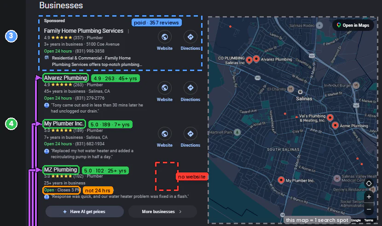The width and height of the screenshot is (382, 226).
Task: Open My Plumber Inc. website globe icon
Action: click(x=165, y=133)
